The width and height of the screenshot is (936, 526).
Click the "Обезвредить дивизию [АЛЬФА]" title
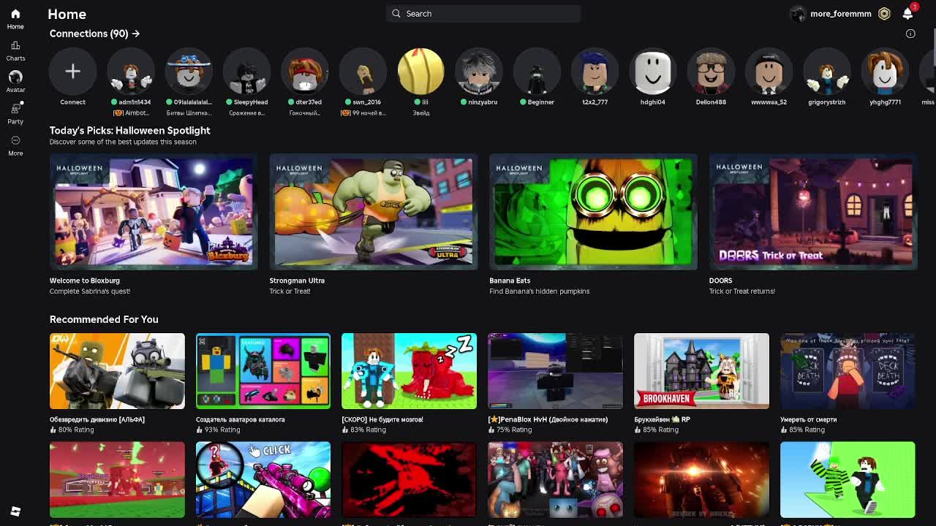pos(97,420)
